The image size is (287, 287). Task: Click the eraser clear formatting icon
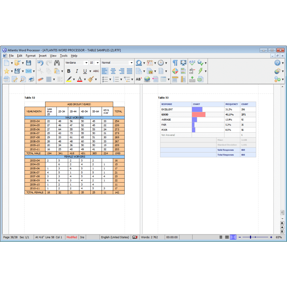tap(40, 79)
